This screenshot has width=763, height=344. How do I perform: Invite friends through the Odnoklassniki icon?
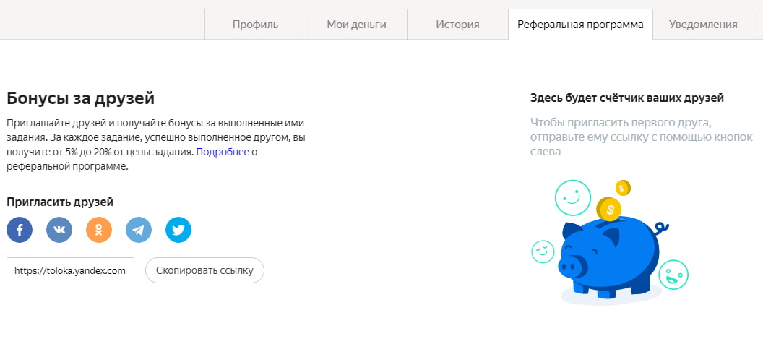coord(99,231)
